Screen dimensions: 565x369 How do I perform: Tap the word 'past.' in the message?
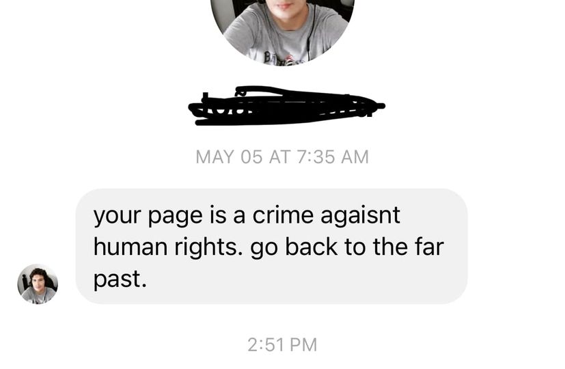tap(120, 280)
